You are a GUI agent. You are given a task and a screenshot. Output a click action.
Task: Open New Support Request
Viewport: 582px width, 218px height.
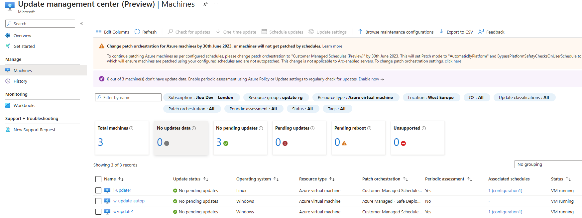[34, 130]
